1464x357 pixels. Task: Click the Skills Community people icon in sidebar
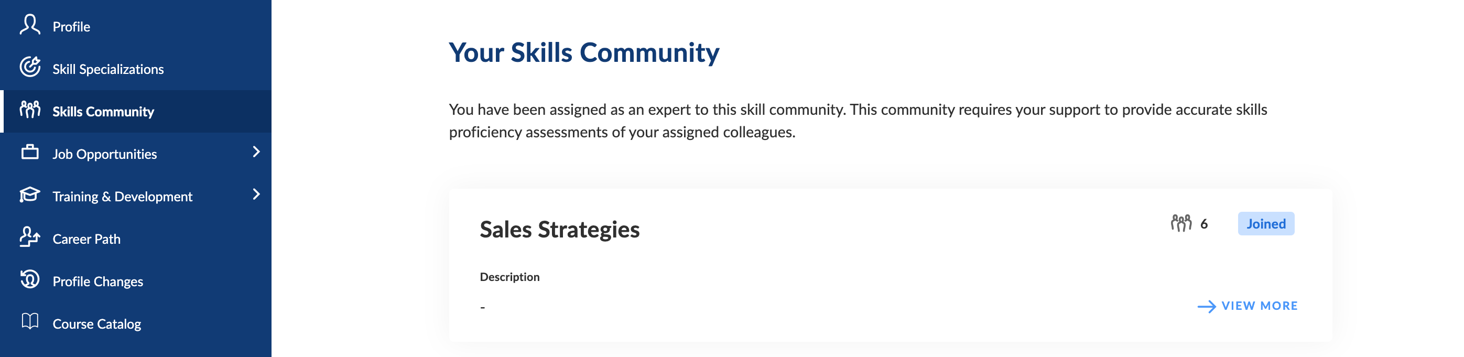tap(29, 110)
